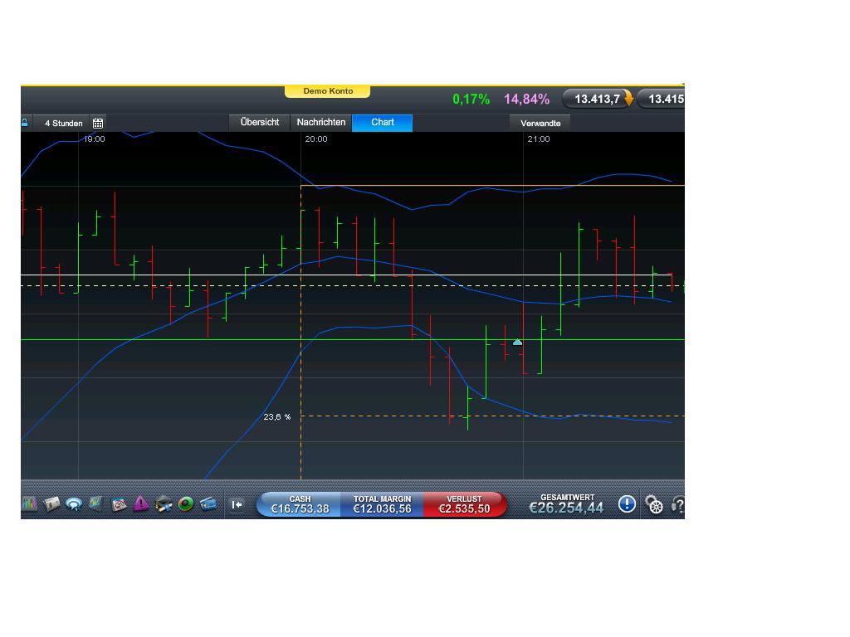Switch to the Übersicht tab

pos(259,122)
